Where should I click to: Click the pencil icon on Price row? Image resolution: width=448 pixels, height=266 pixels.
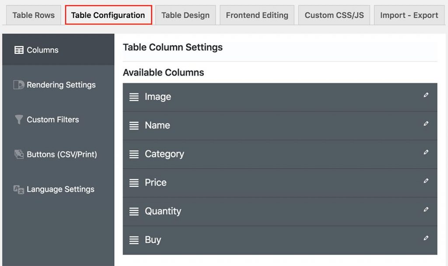tap(426, 181)
